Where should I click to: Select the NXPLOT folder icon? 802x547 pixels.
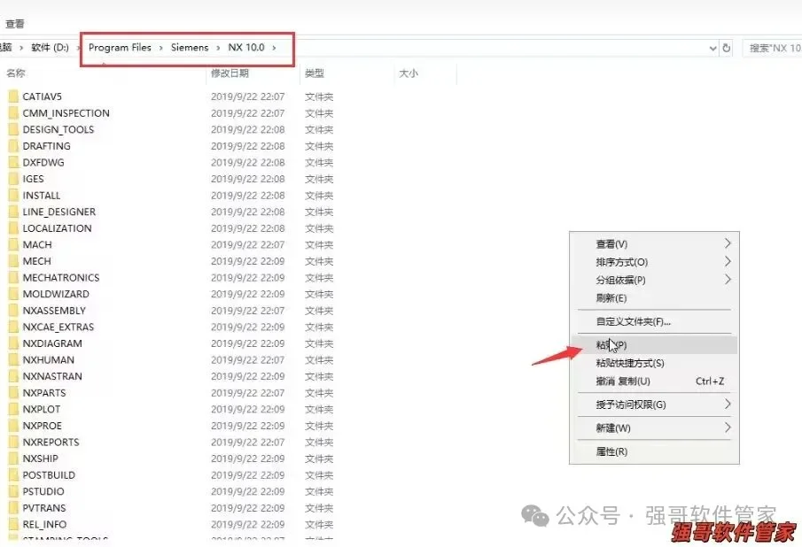[x=13, y=409]
